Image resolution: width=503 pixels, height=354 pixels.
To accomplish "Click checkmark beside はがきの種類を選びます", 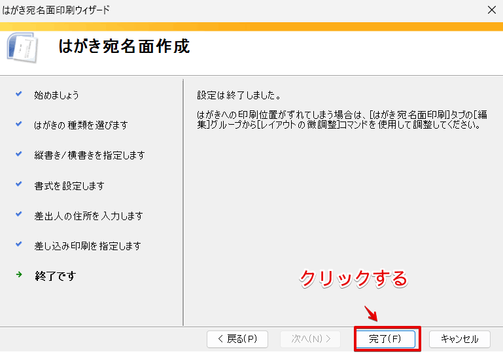I will [18, 123].
